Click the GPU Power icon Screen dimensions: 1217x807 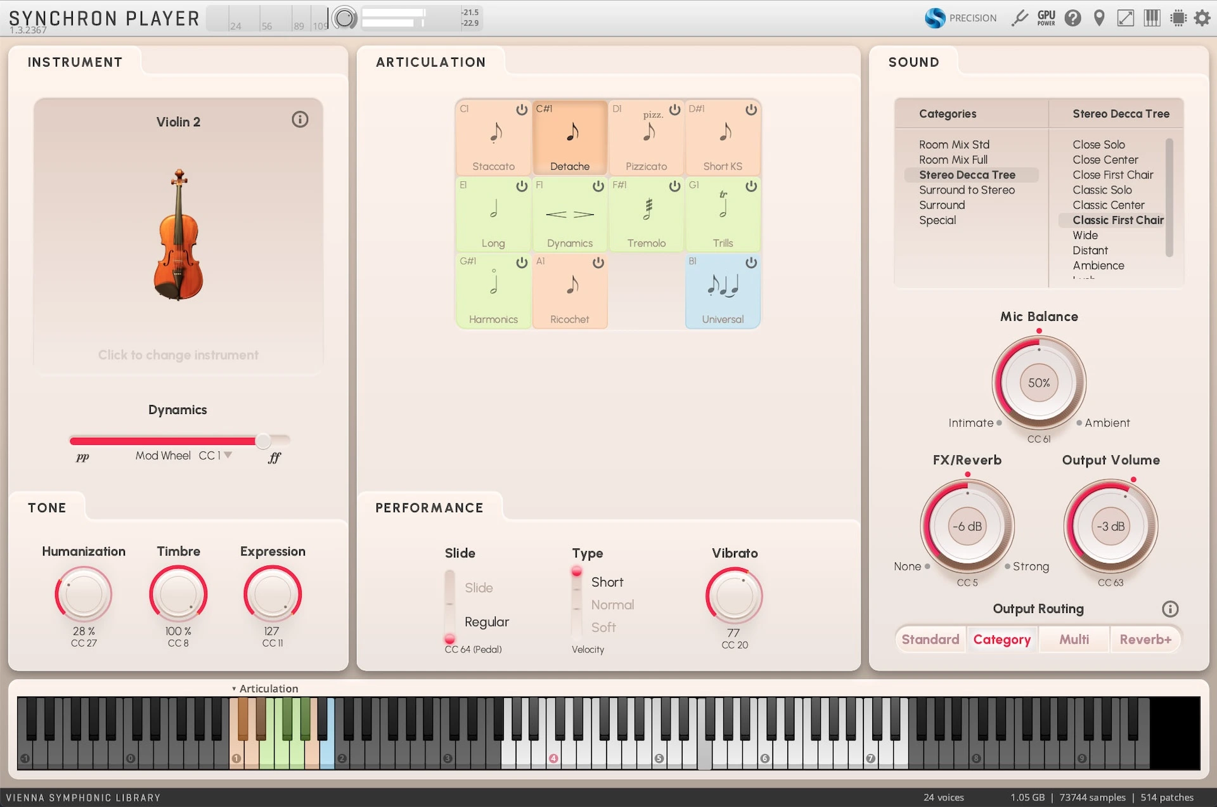pos(1046,18)
